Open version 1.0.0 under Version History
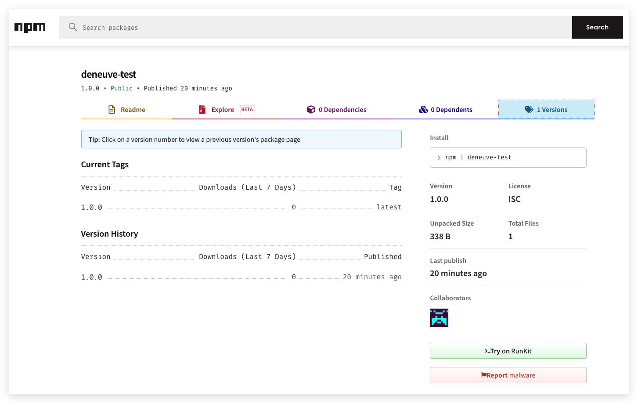 (x=92, y=277)
